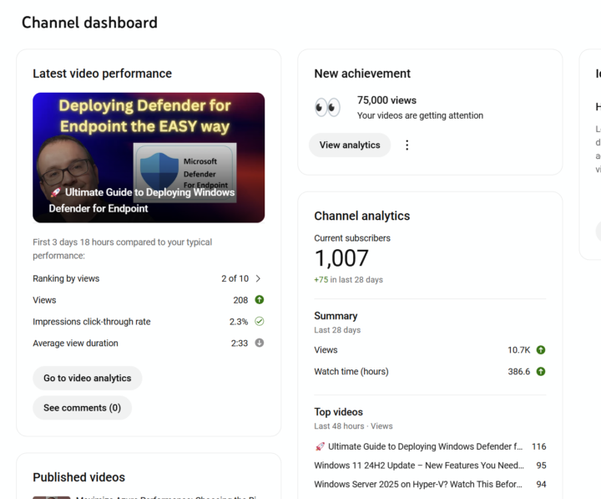
Task: Open the Defender for Endpoint video thumbnail
Action: click(149, 157)
